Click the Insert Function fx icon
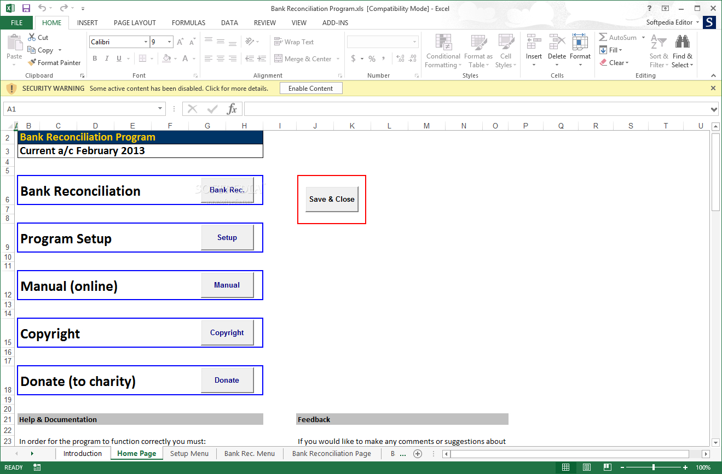Screen dimensions: 722x474 [232, 109]
